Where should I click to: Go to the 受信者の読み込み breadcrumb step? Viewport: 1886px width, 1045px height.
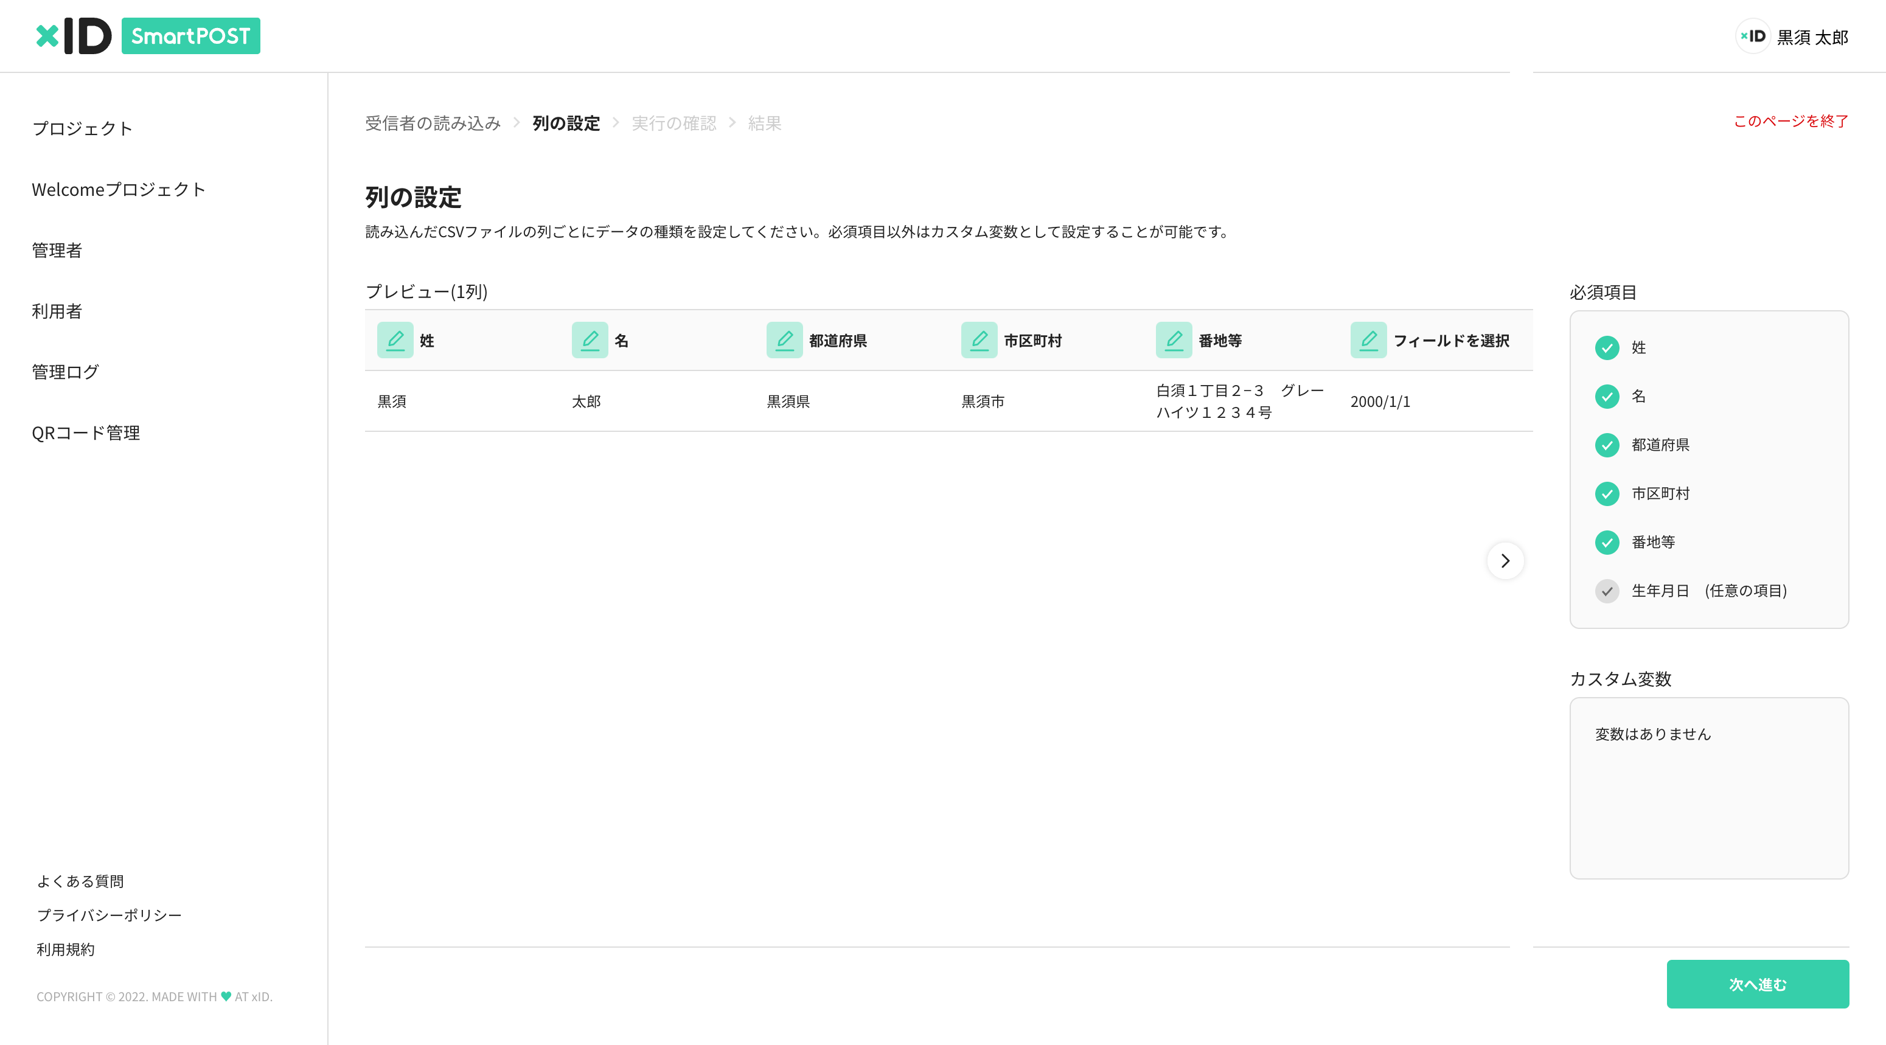tap(432, 123)
